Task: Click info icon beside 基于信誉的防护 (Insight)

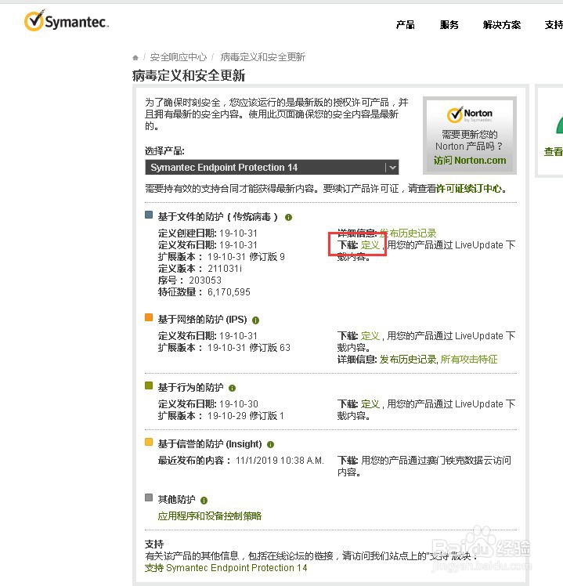Action: (270, 444)
